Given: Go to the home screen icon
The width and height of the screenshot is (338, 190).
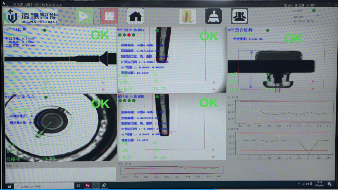Looking at the screenshot, I should (x=136, y=16).
